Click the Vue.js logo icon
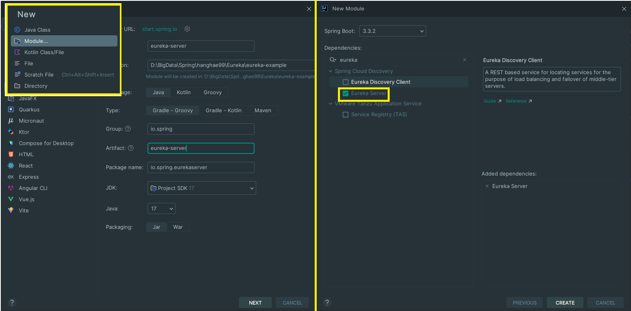This screenshot has height=311, width=631. pyautogui.click(x=11, y=199)
